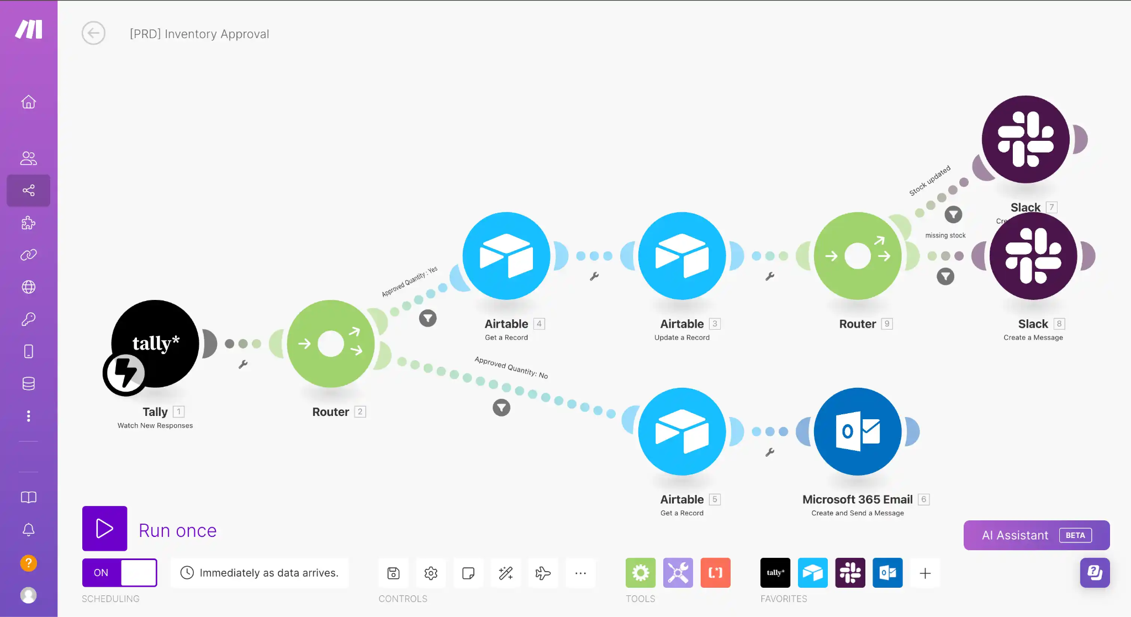Open Router 9 module

point(858,256)
